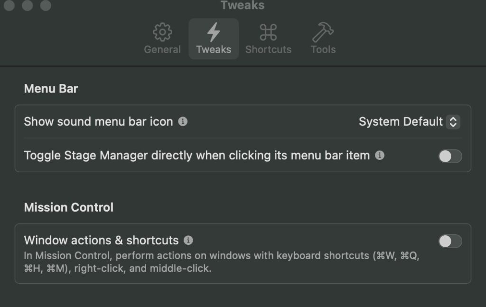Click the Show sound menu bar icon label

99,121
